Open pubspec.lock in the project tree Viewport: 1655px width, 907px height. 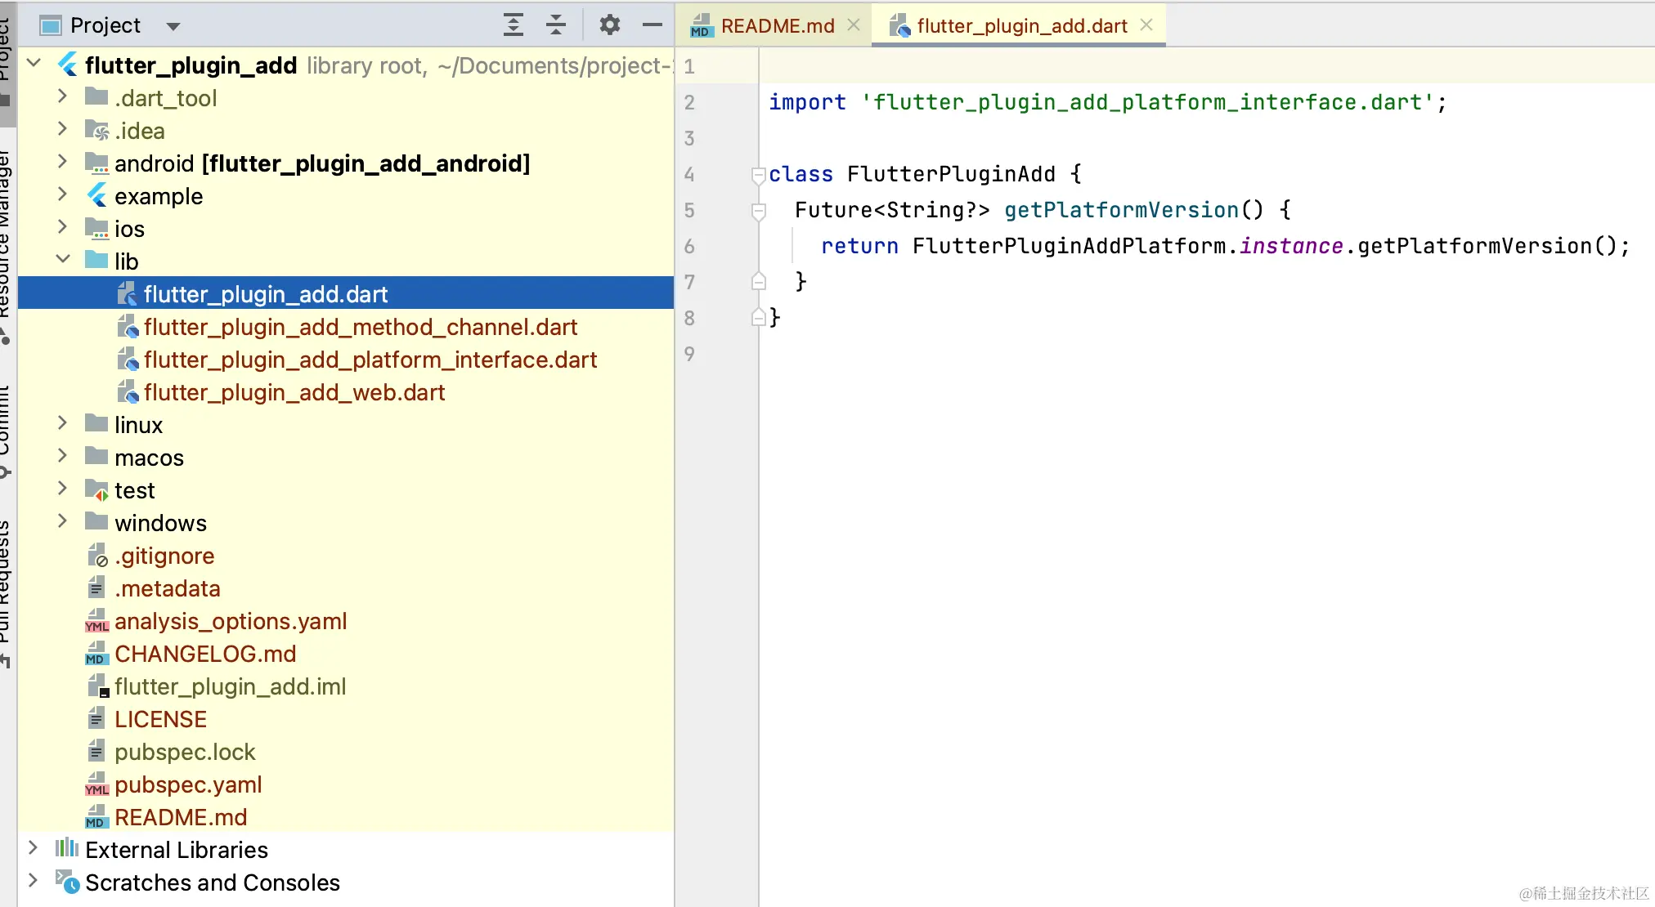tap(185, 753)
